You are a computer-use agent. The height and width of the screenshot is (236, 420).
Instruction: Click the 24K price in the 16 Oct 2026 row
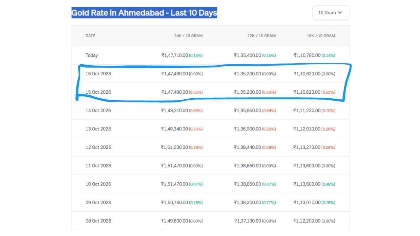coord(175,74)
